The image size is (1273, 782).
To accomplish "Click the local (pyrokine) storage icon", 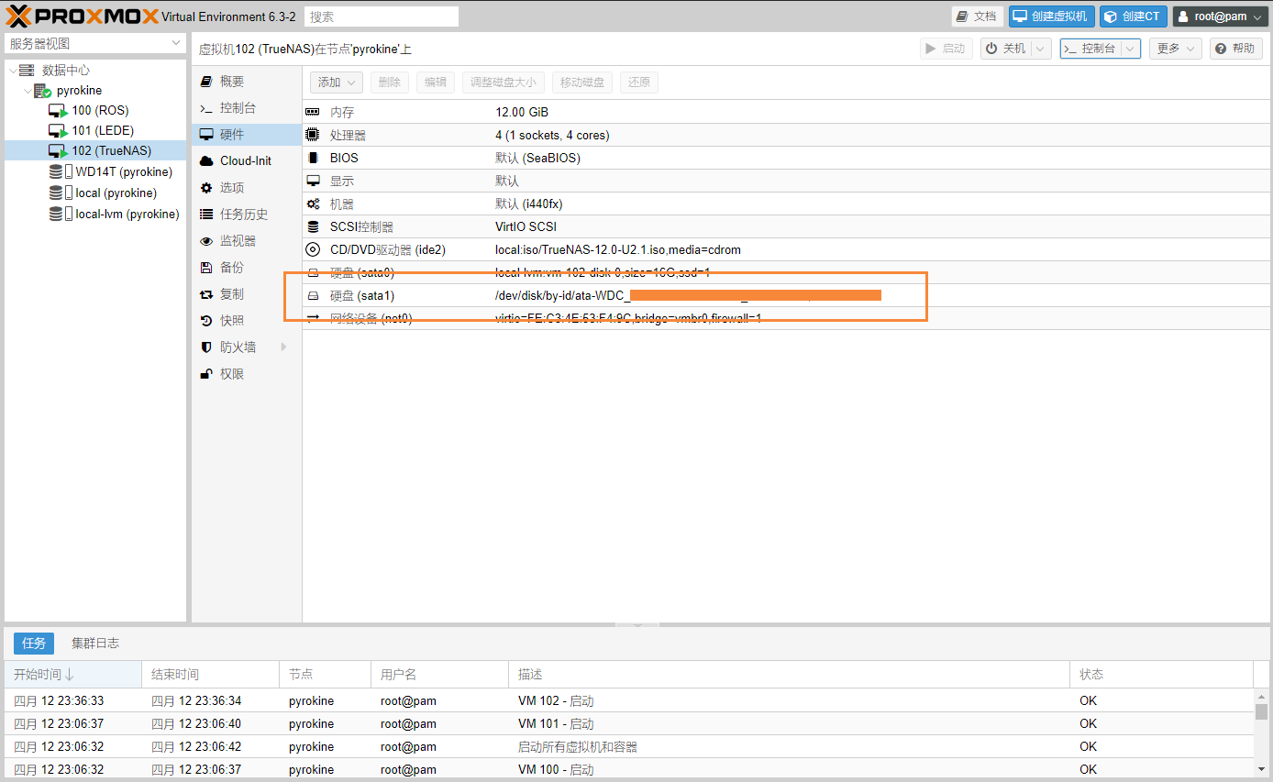I will coord(61,193).
